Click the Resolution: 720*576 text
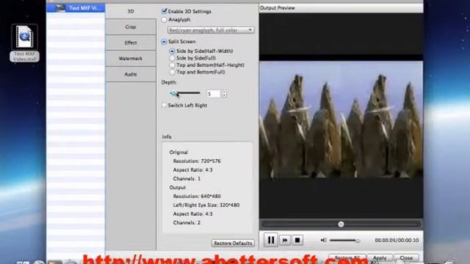This screenshot has height=264, width=470. (197, 161)
